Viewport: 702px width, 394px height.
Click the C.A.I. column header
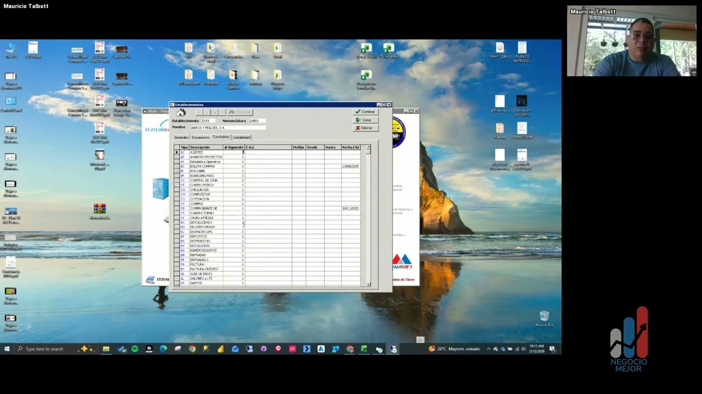(x=268, y=147)
